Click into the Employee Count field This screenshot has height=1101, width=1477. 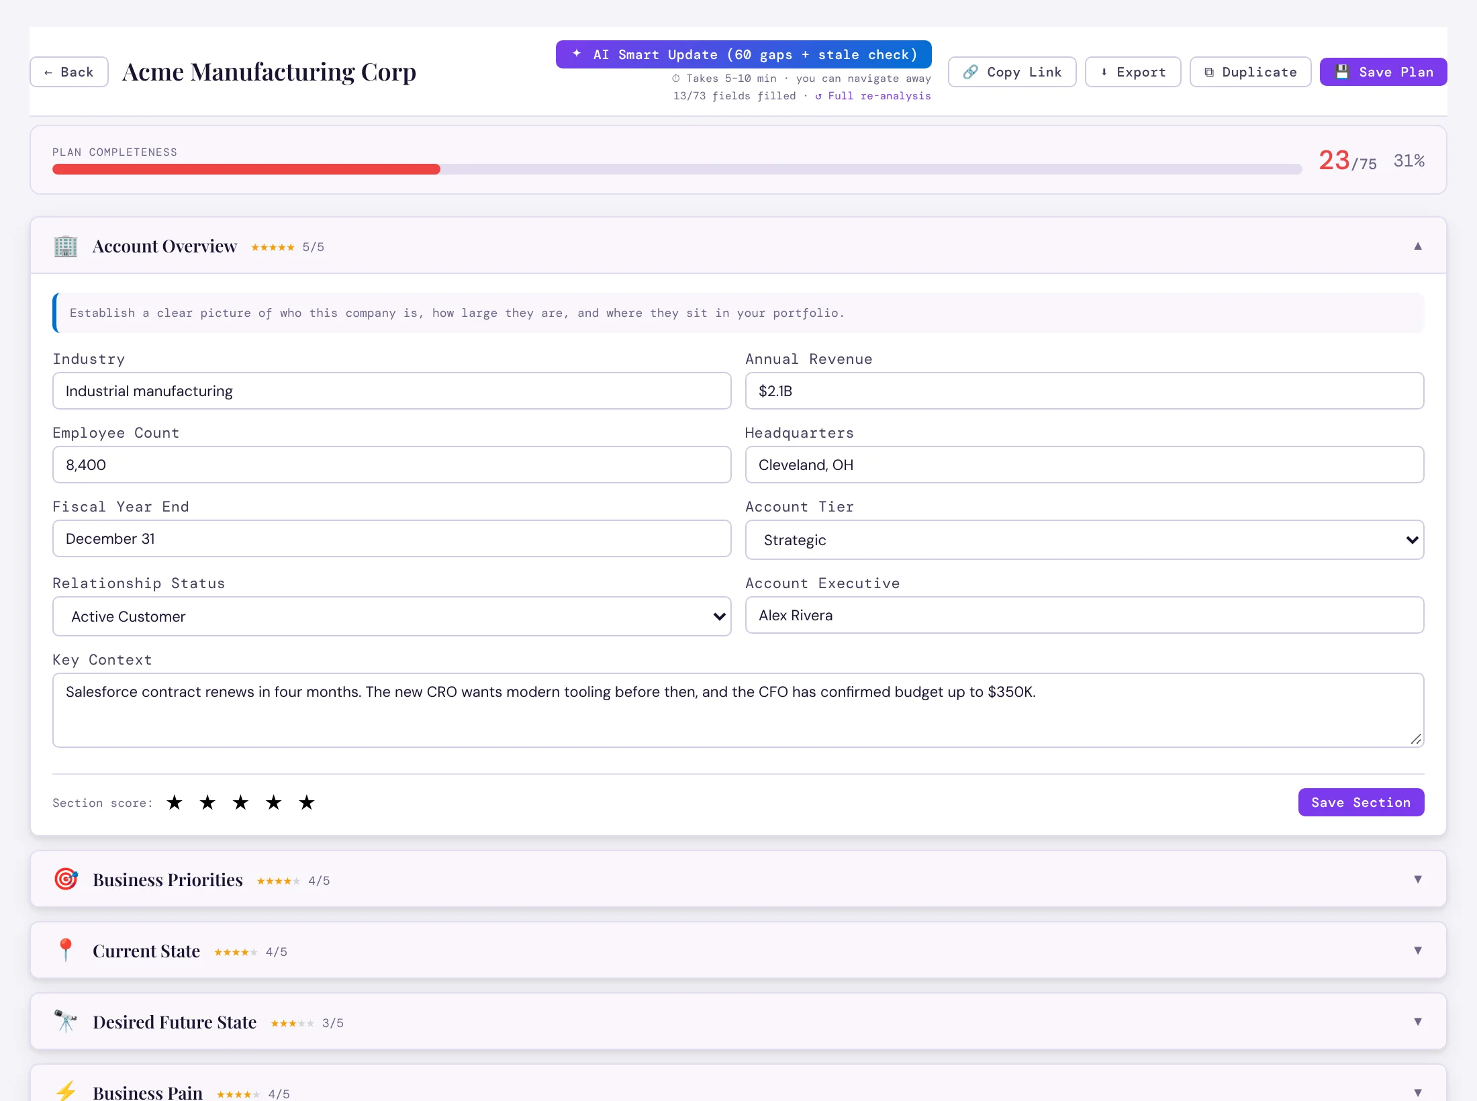coord(391,465)
